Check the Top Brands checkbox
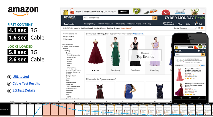This screenshot has height=117, width=213. [x=64, y=39]
